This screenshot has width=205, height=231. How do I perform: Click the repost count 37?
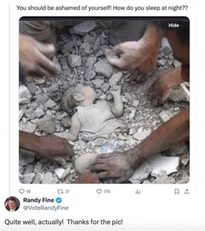pos(67,191)
